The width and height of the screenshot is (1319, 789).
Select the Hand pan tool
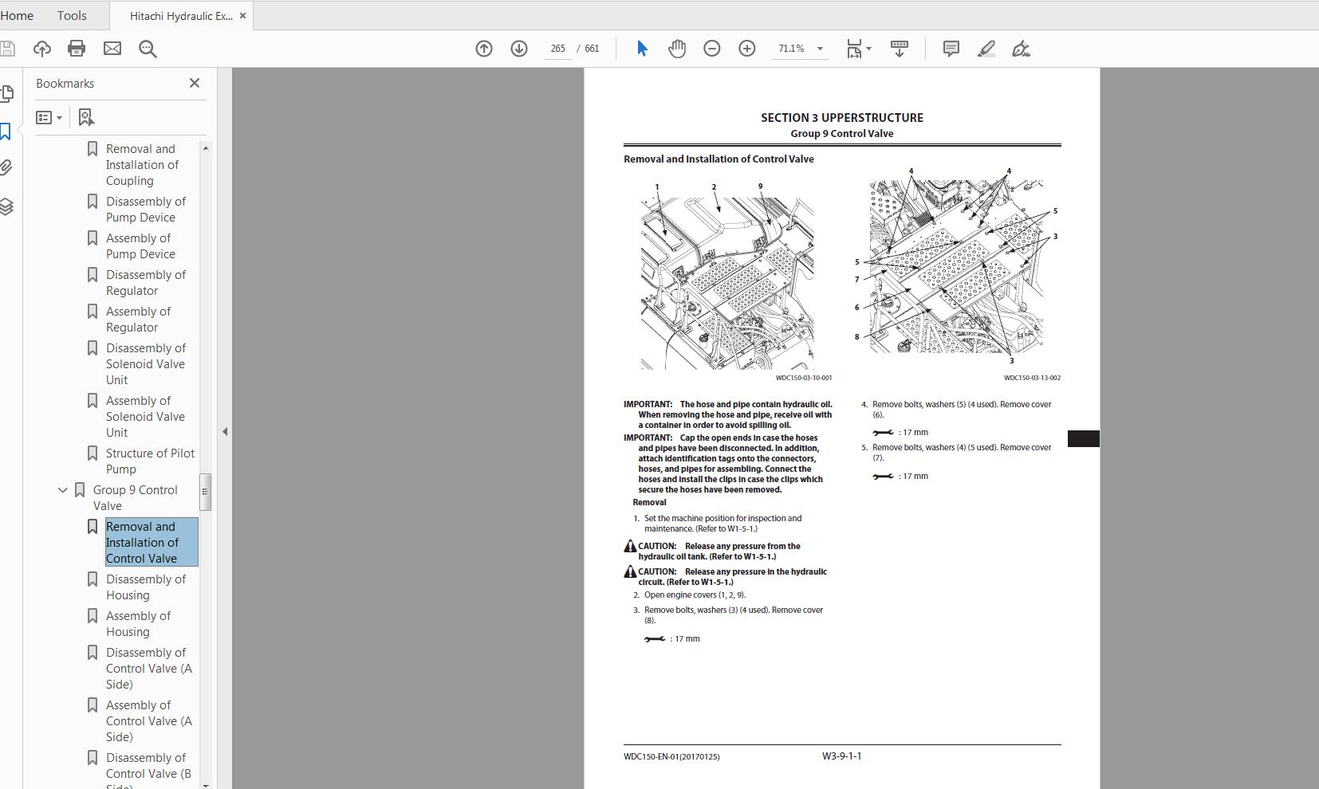pyautogui.click(x=677, y=49)
